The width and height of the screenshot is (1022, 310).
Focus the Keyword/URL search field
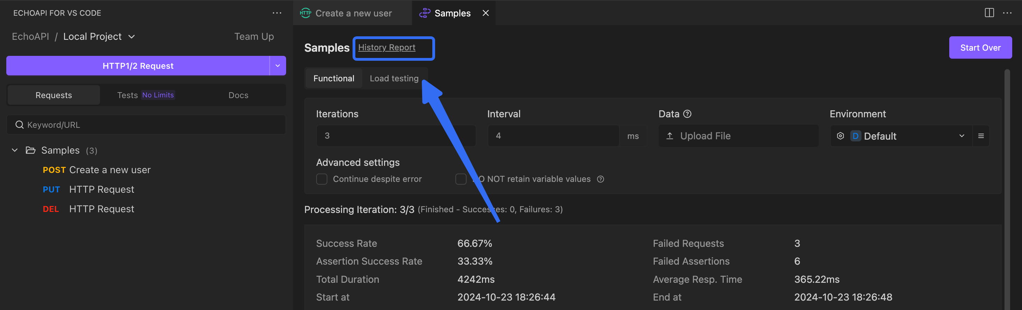click(x=146, y=125)
